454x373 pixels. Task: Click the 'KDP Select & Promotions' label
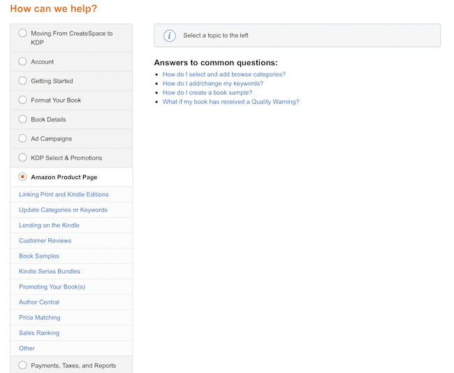pos(66,158)
